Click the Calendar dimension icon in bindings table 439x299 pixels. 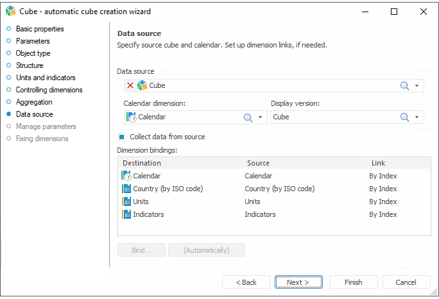pyautogui.click(x=126, y=176)
